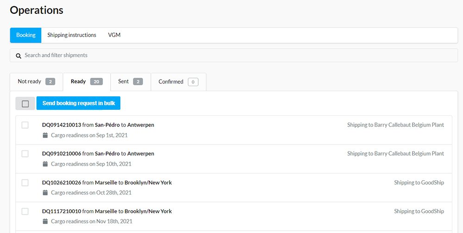Viewport: 463px width, 233px height.
Task: Focus the Search and filter shipments field
Action: coord(234,55)
